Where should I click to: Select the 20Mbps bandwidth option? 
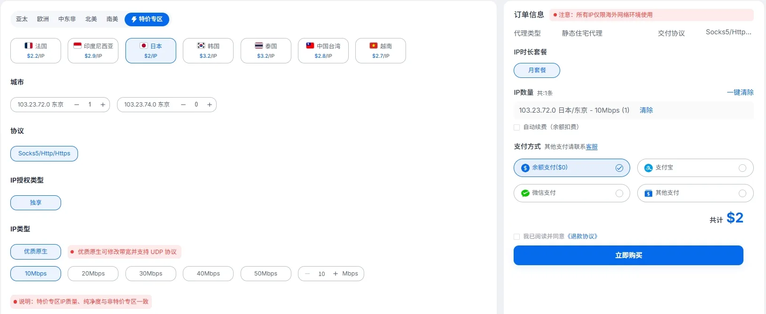click(x=93, y=274)
